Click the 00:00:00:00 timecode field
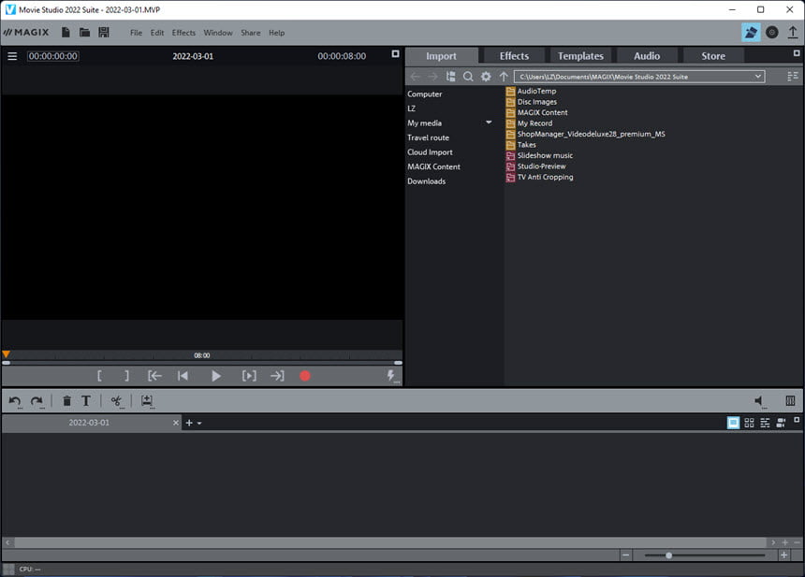This screenshot has height=577, width=805. tap(52, 56)
